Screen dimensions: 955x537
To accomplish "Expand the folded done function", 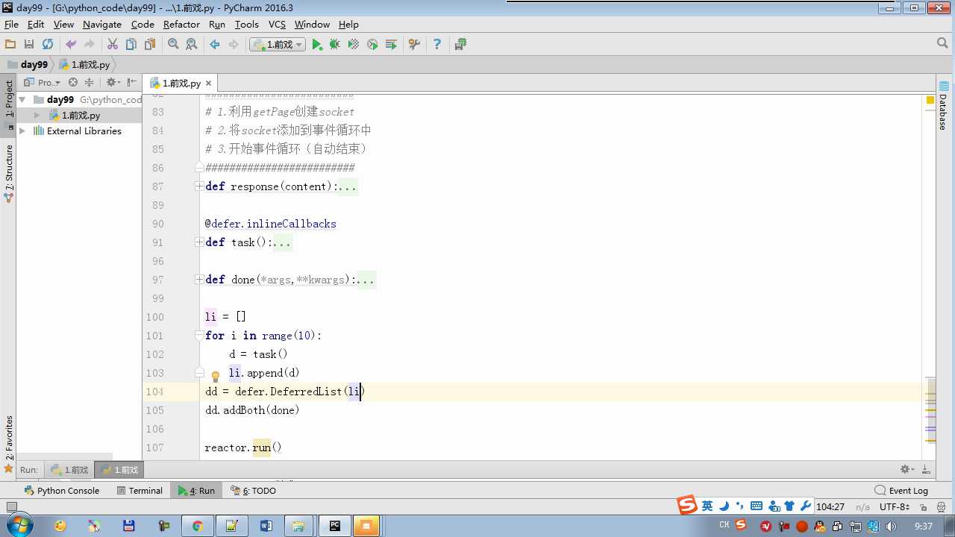I will point(199,280).
